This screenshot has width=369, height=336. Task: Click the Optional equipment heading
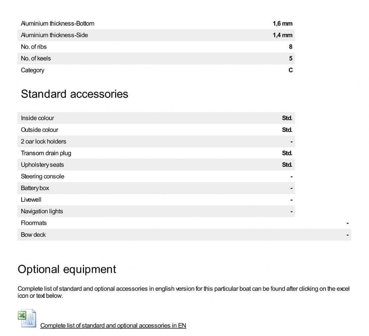pos(67,269)
